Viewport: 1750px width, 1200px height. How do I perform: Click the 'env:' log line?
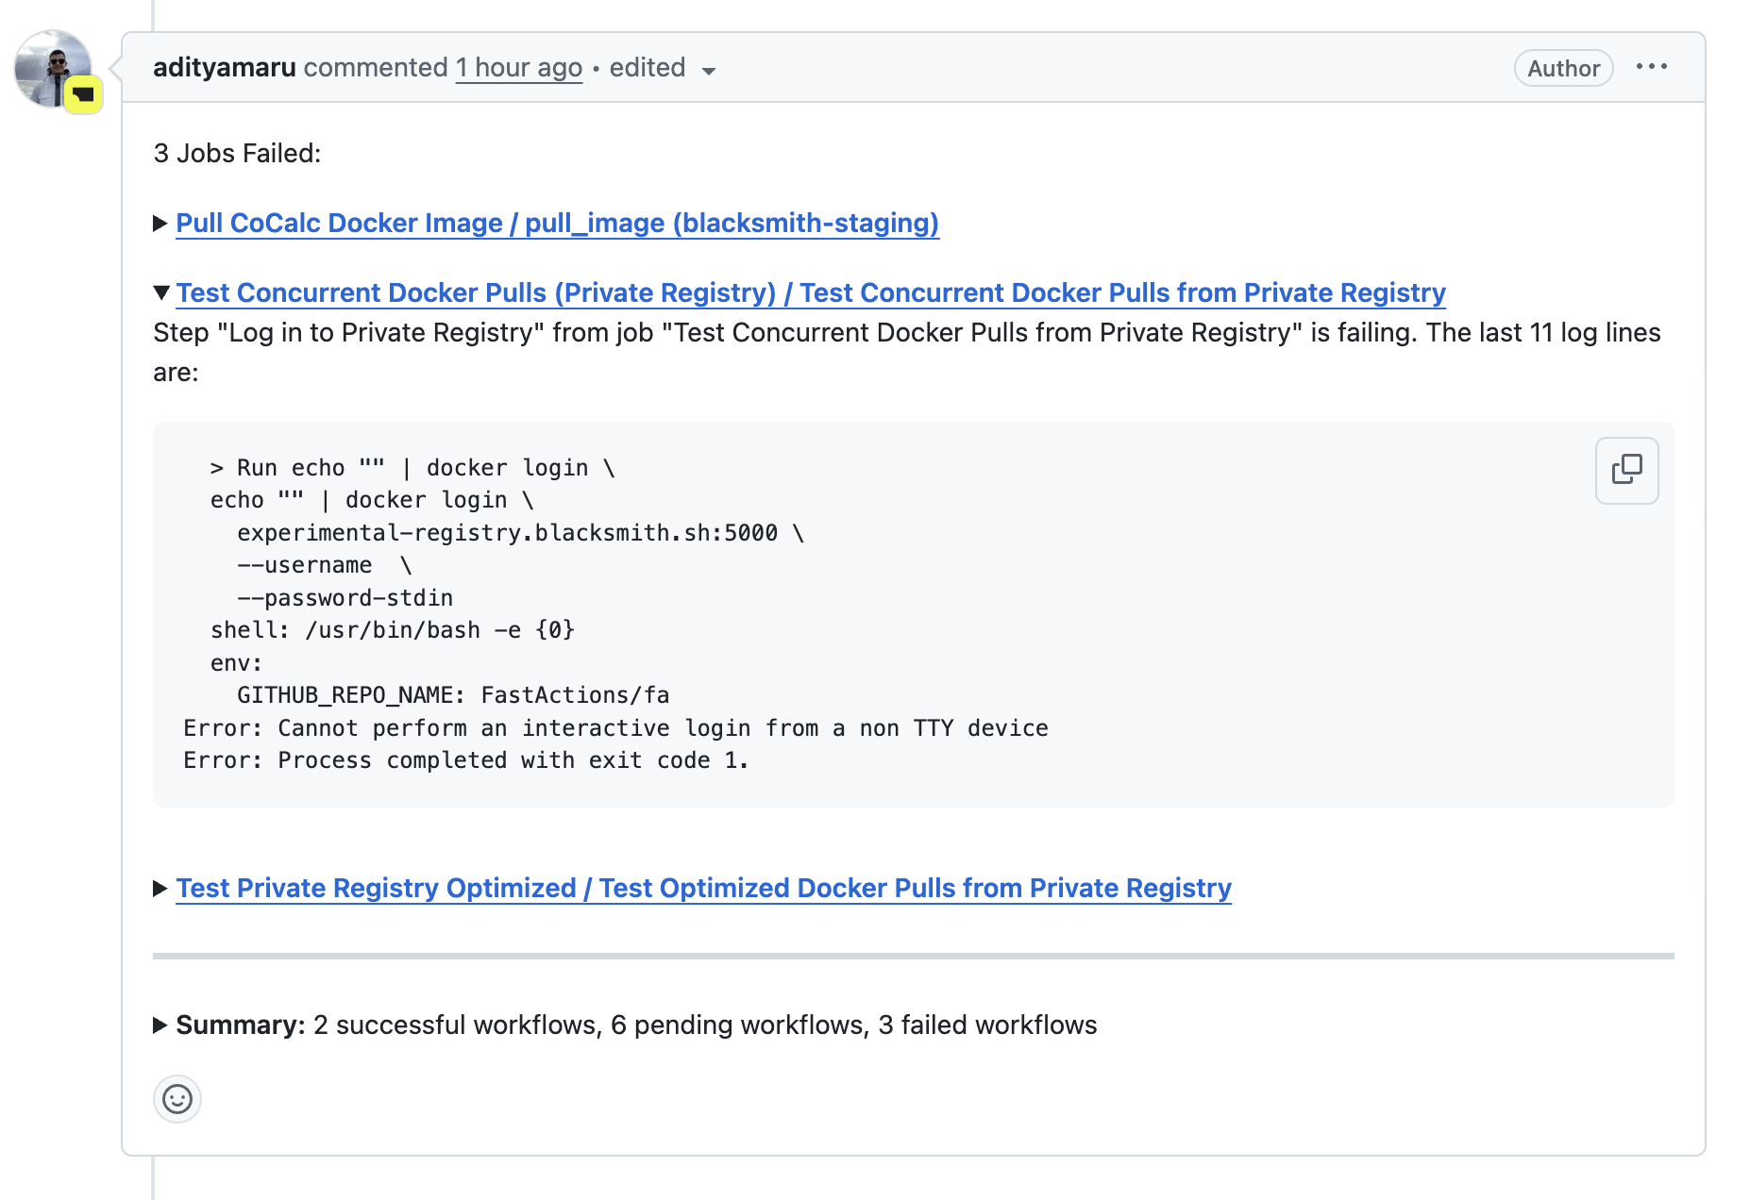pyautogui.click(x=236, y=663)
